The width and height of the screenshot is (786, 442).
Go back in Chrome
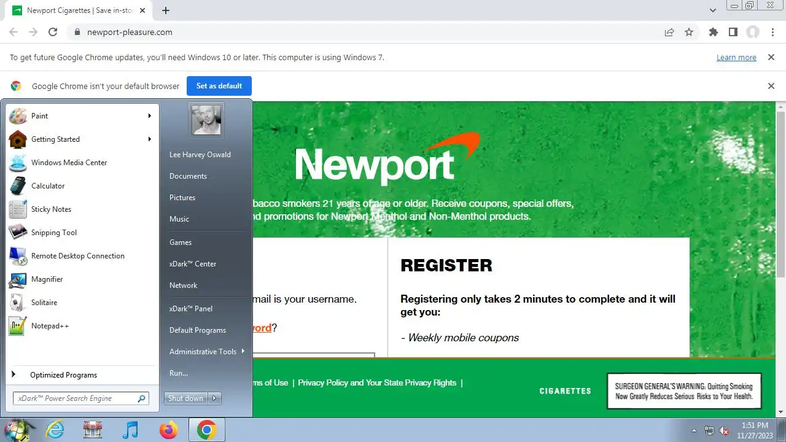click(x=14, y=32)
